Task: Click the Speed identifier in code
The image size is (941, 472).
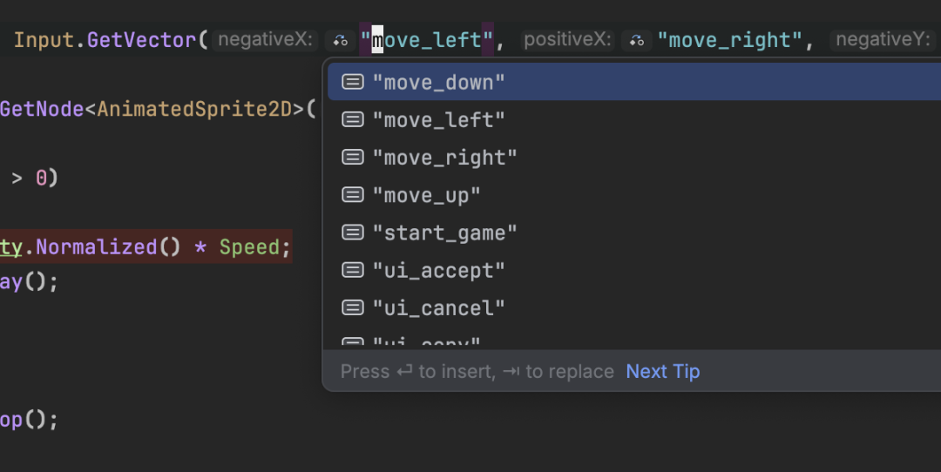Action: pos(248,247)
